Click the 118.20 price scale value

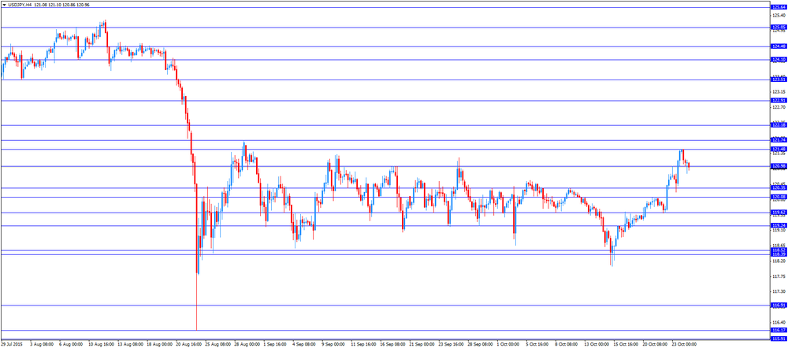coord(779,261)
